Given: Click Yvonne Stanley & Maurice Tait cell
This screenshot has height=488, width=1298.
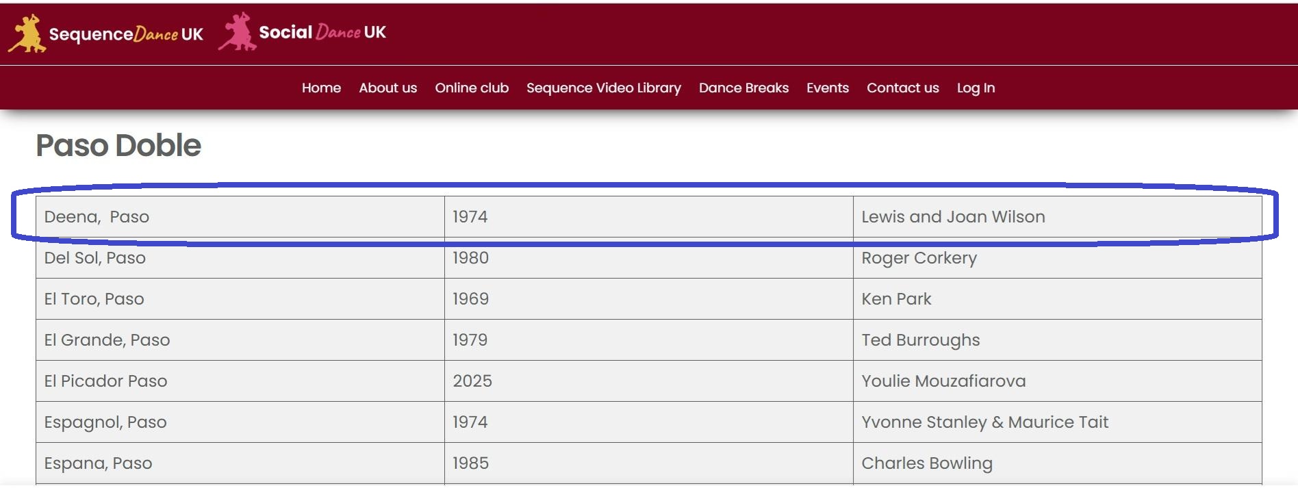Looking at the screenshot, I should [984, 422].
